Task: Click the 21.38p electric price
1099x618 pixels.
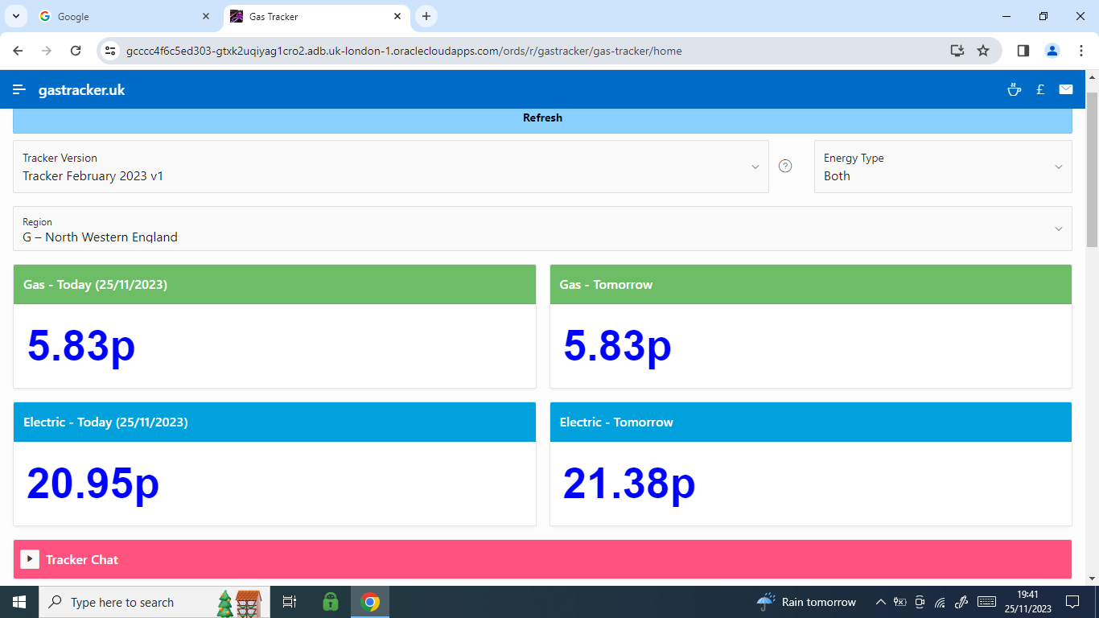Action: click(x=629, y=484)
